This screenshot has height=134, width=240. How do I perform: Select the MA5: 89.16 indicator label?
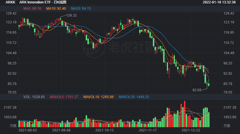click(32, 9)
